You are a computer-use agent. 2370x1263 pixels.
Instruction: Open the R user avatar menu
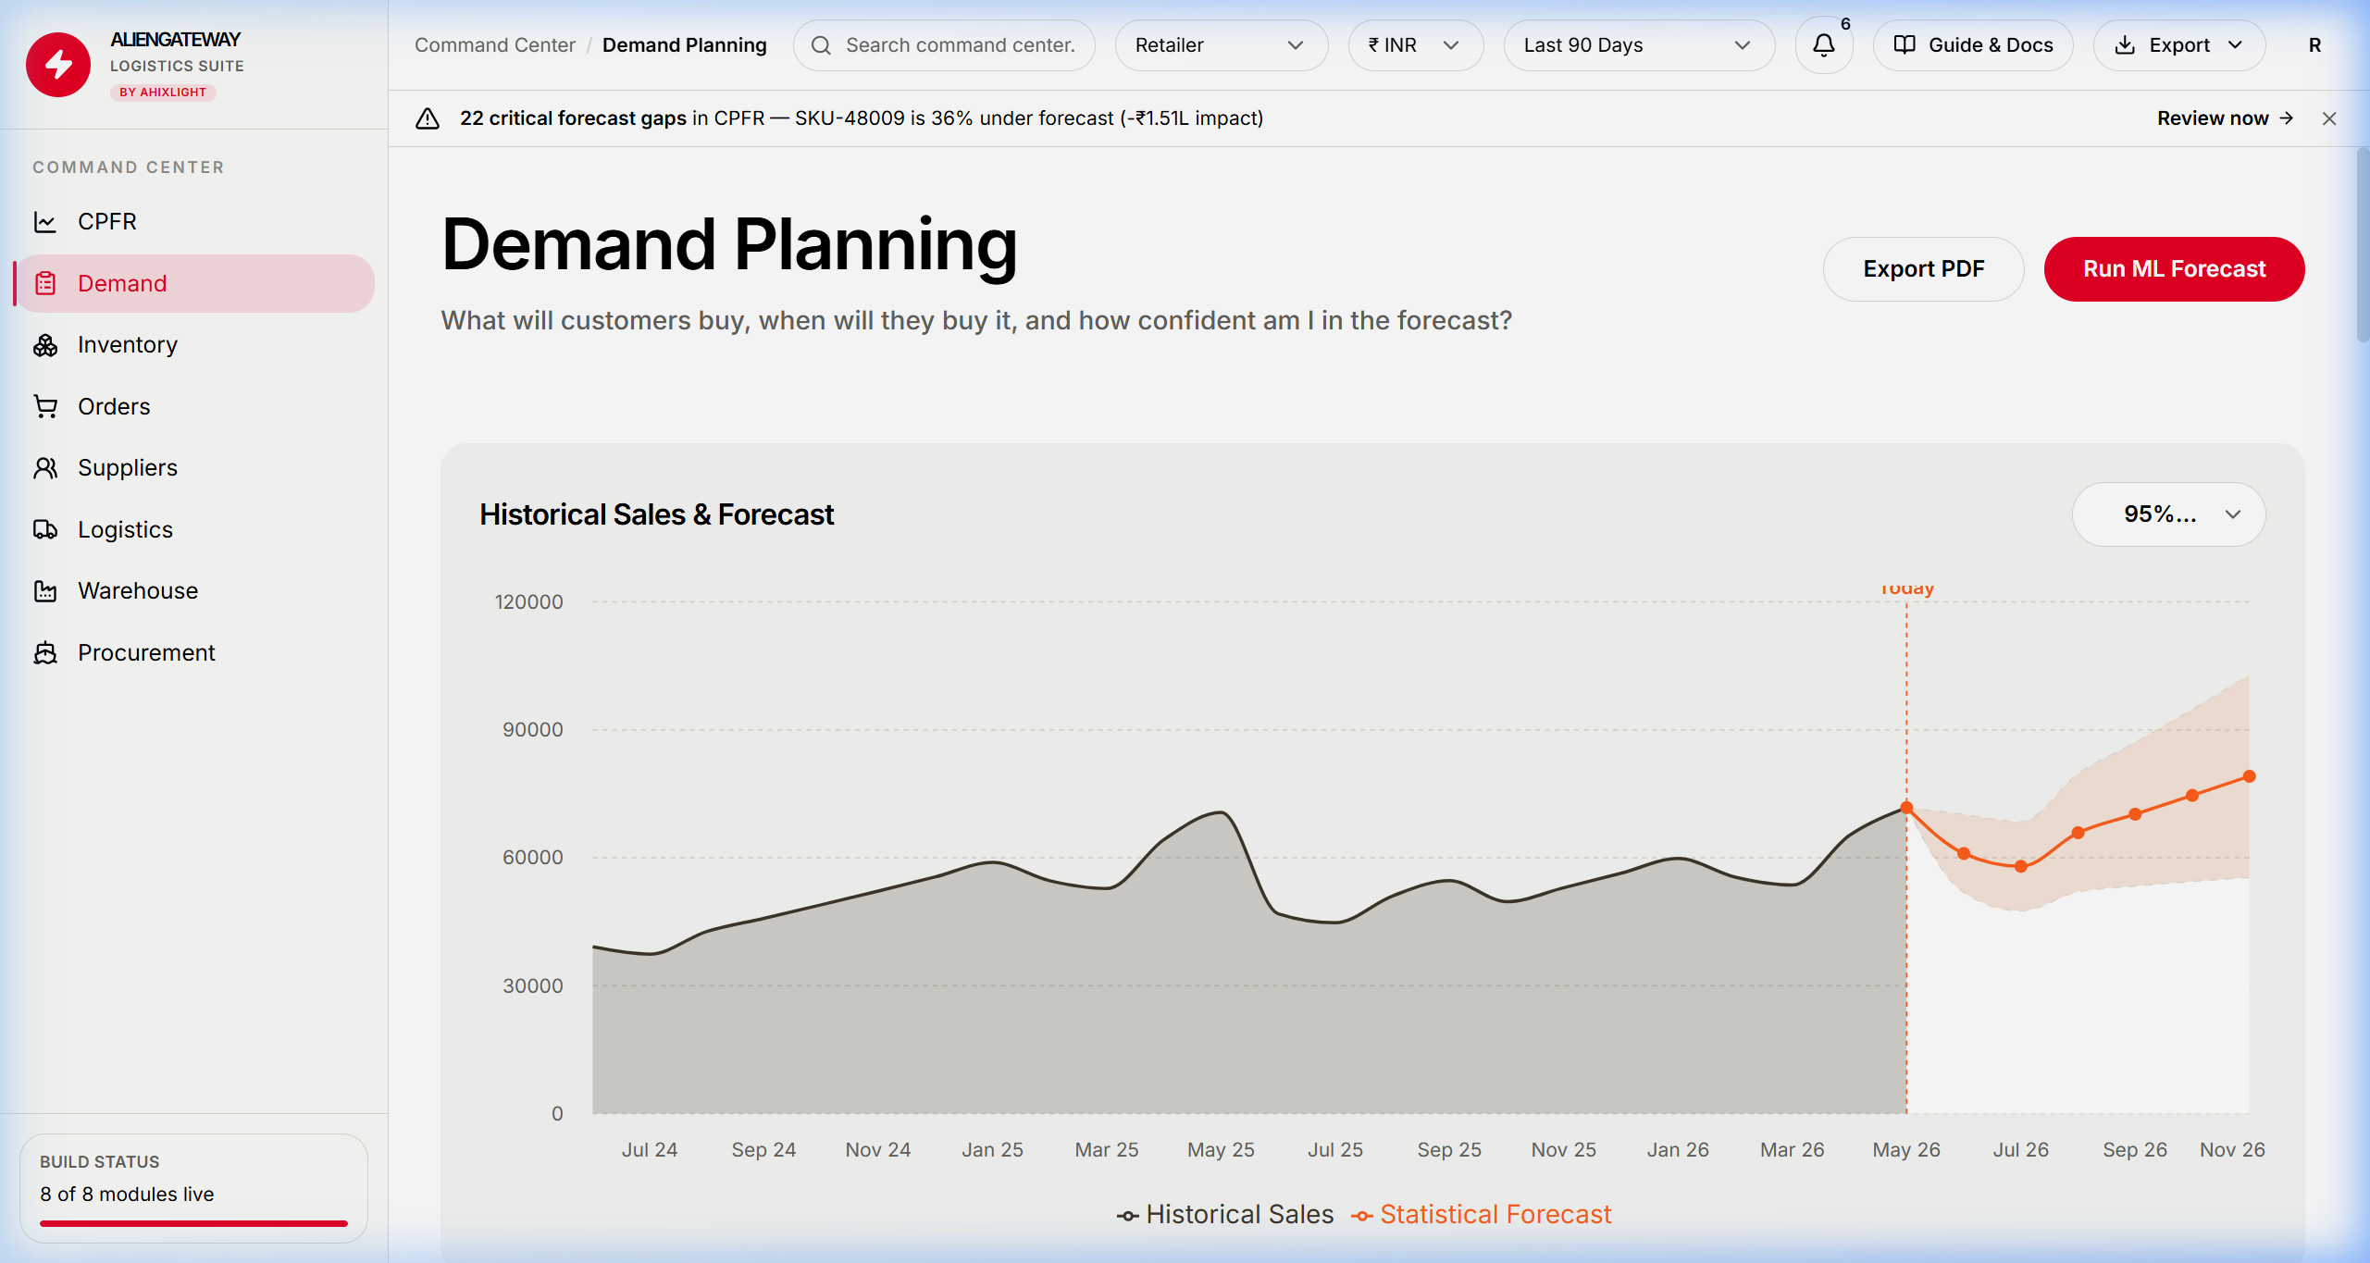point(2314,45)
